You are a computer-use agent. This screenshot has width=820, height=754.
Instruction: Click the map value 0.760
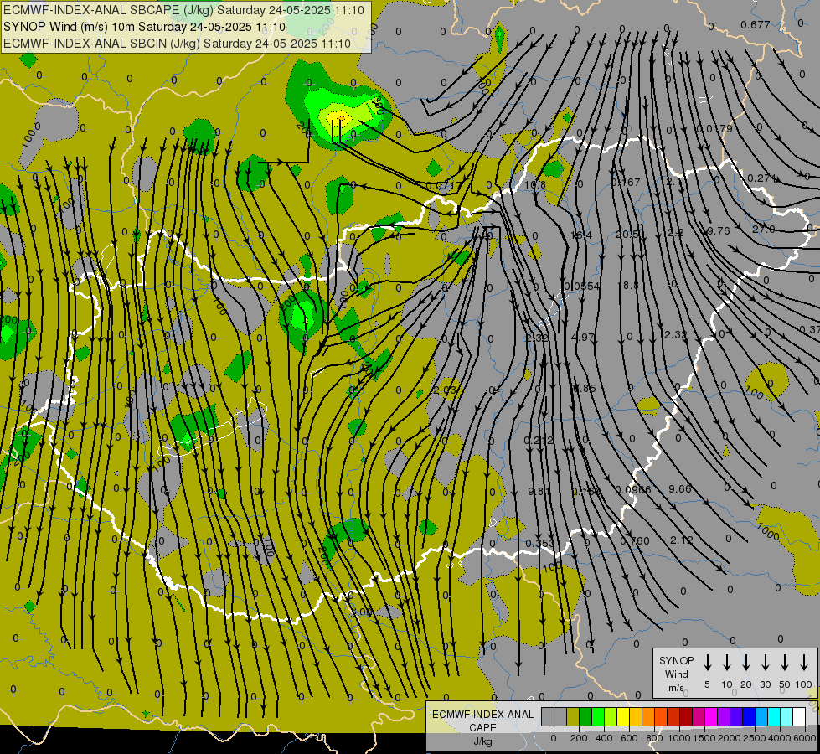click(x=635, y=540)
